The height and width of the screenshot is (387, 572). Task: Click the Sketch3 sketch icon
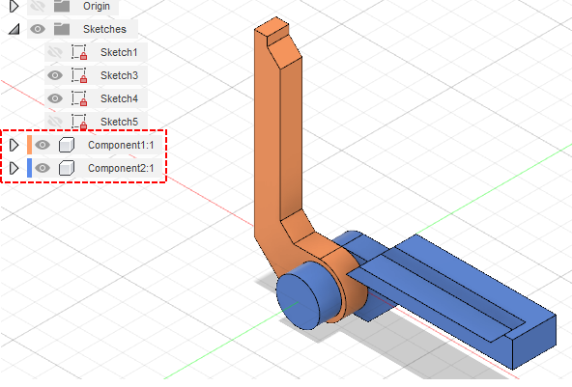(x=79, y=75)
